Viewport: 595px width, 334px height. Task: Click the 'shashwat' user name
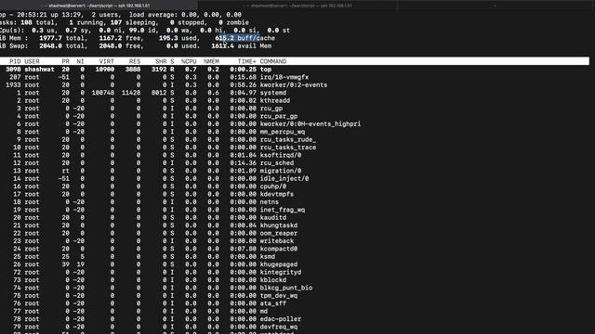tap(39, 70)
